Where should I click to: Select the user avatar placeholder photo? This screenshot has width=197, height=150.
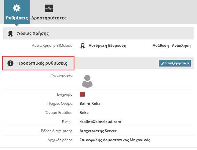click(x=88, y=80)
